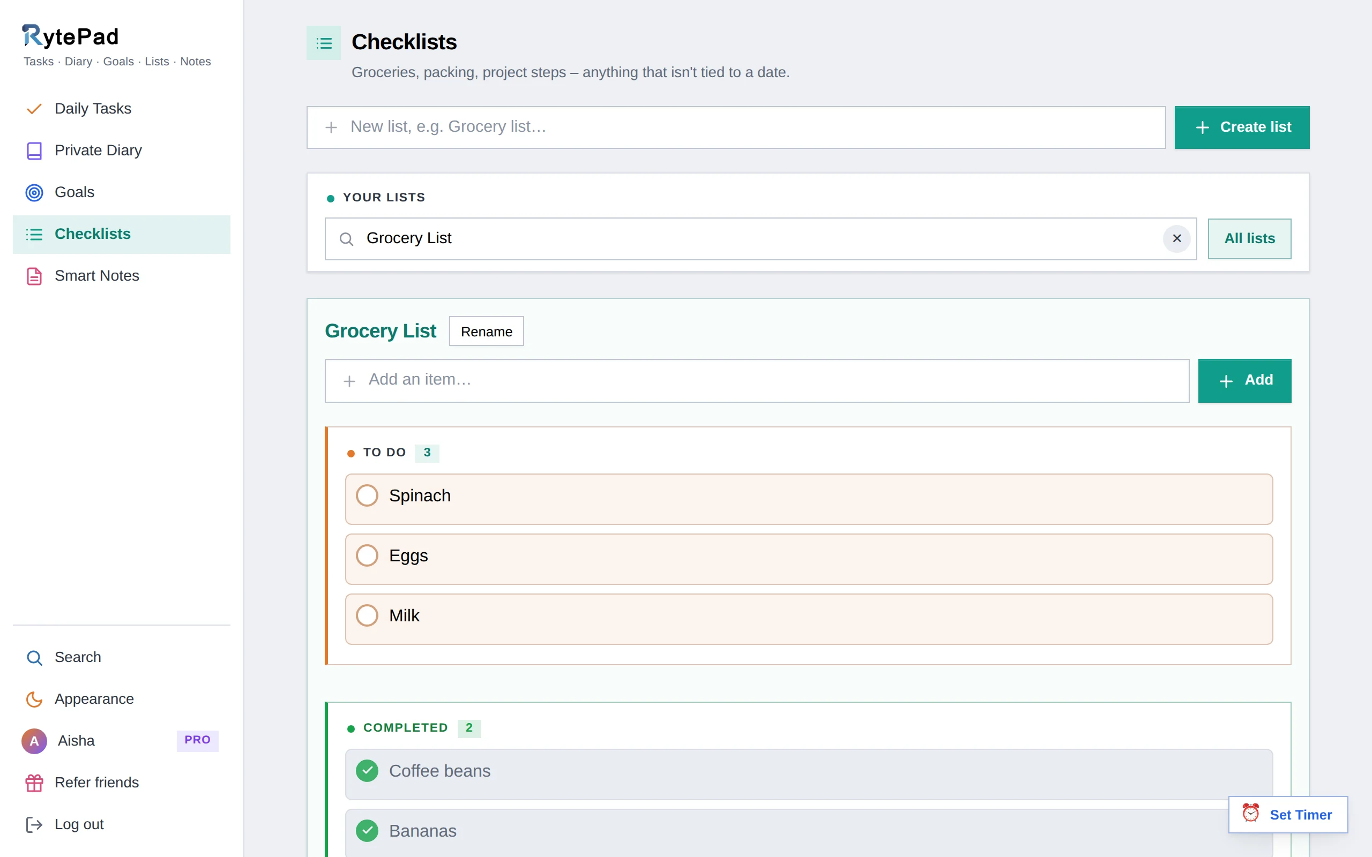This screenshot has width=1372, height=857.
Task: Click the Goals target icon
Action: (x=34, y=193)
